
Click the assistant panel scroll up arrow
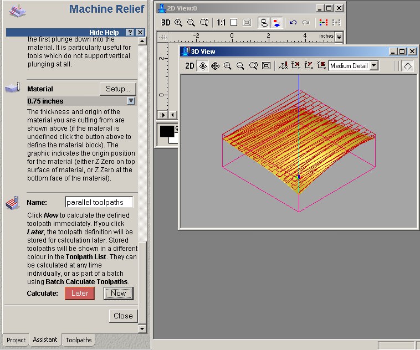142,41
